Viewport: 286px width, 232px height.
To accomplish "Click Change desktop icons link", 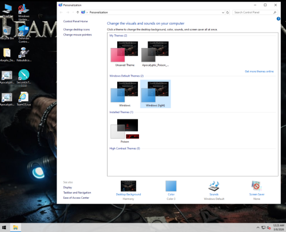I will point(77,30).
